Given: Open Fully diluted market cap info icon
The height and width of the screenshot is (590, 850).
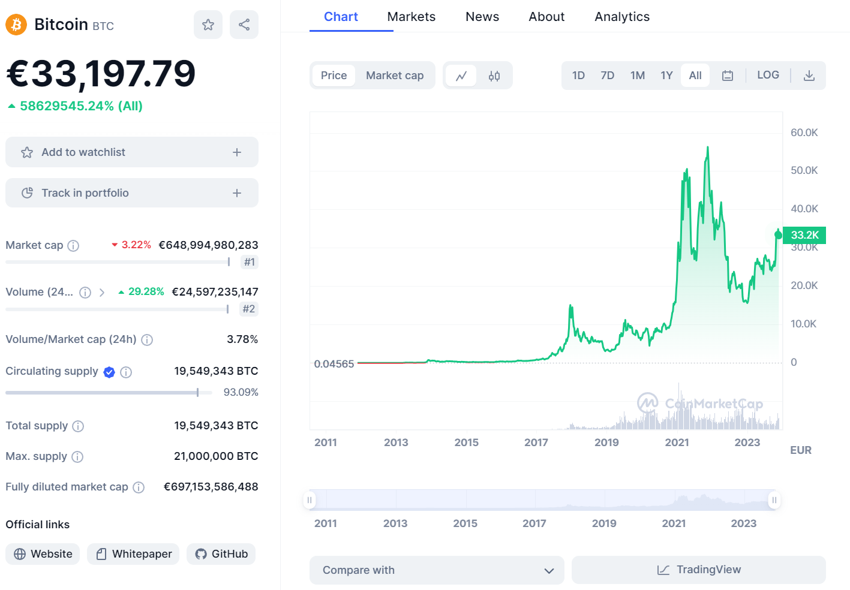Looking at the screenshot, I should pos(139,487).
